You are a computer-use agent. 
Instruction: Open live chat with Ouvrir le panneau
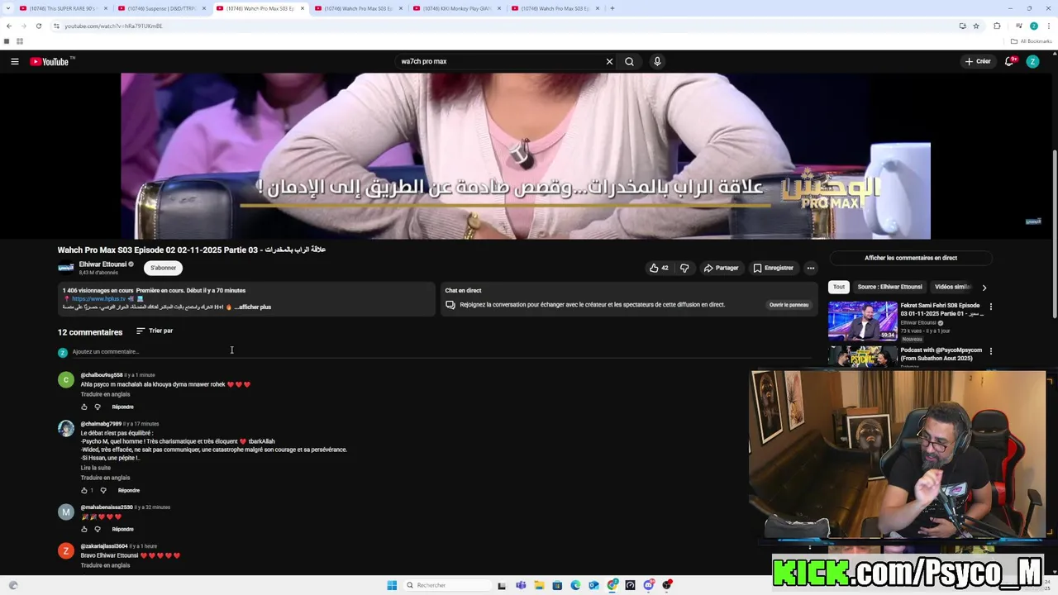tap(789, 305)
